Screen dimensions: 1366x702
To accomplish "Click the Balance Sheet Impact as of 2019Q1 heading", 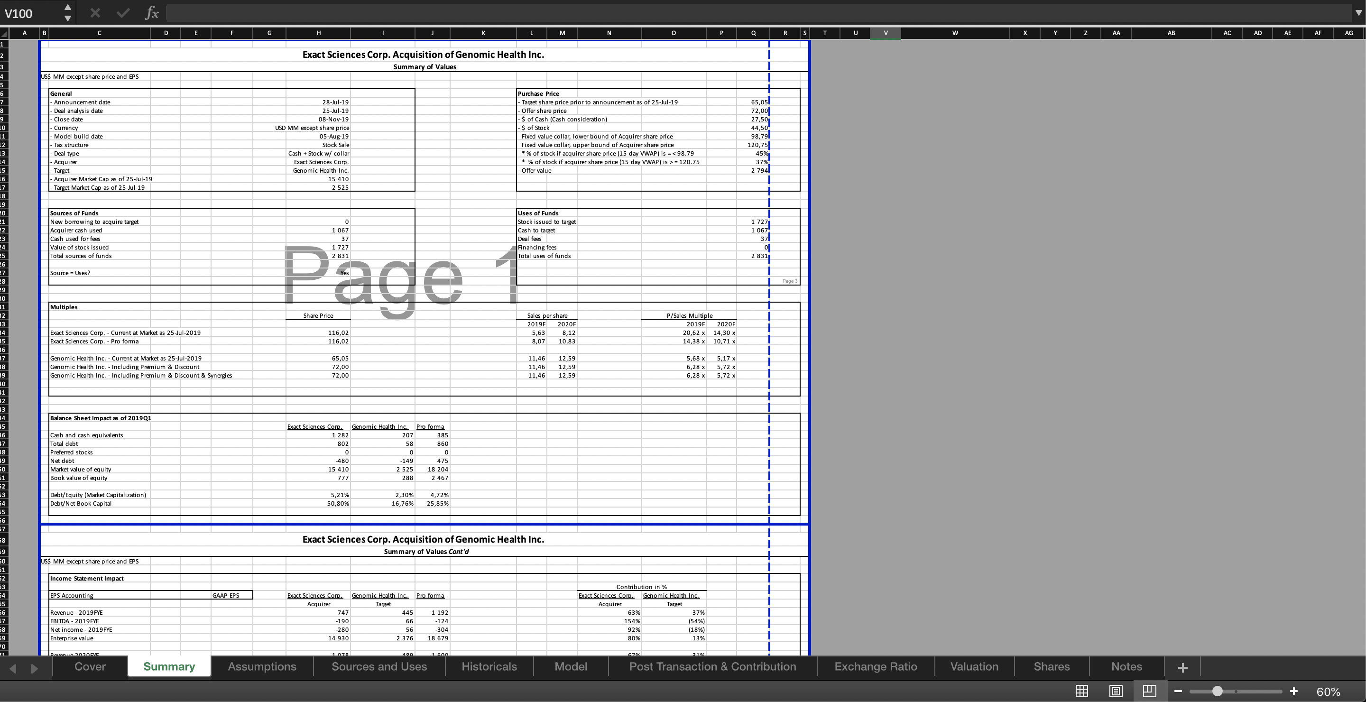I will pyautogui.click(x=101, y=418).
